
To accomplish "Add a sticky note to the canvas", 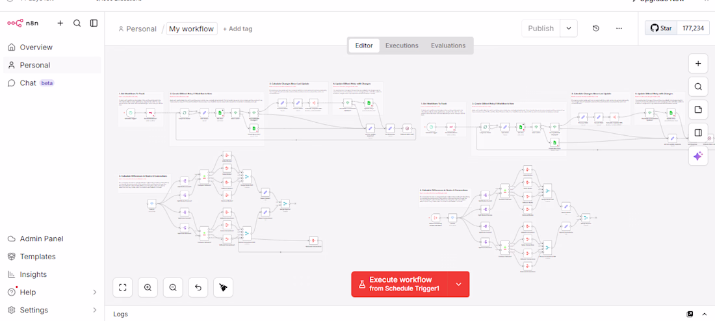I will (x=697, y=109).
